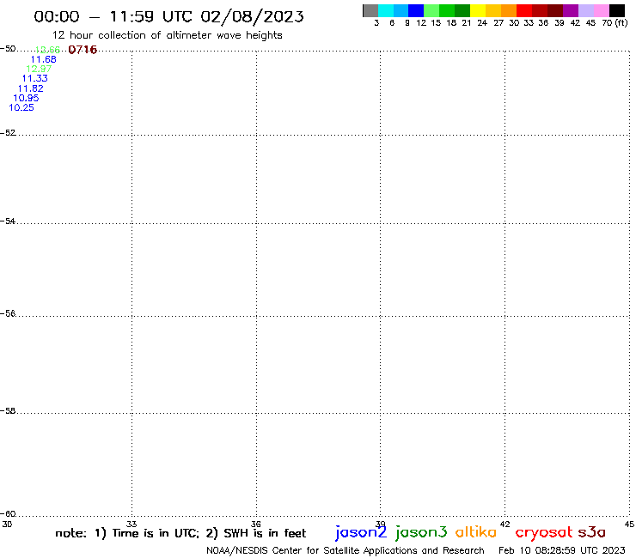The width and height of the screenshot is (636, 558).
Task: Click the latitude axis label -54
Action: point(8,221)
